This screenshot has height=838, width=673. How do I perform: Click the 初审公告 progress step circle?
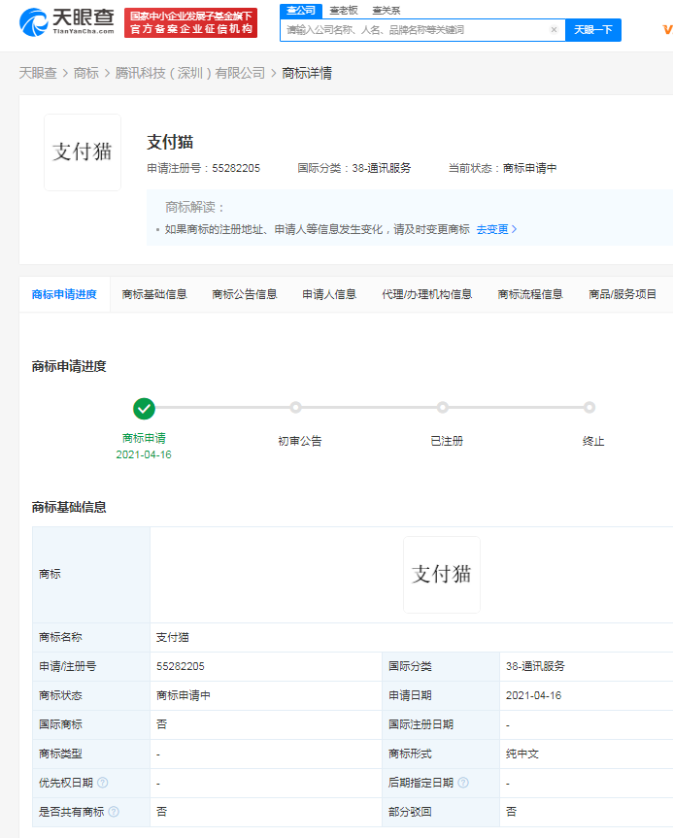click(x=295, y=408)
